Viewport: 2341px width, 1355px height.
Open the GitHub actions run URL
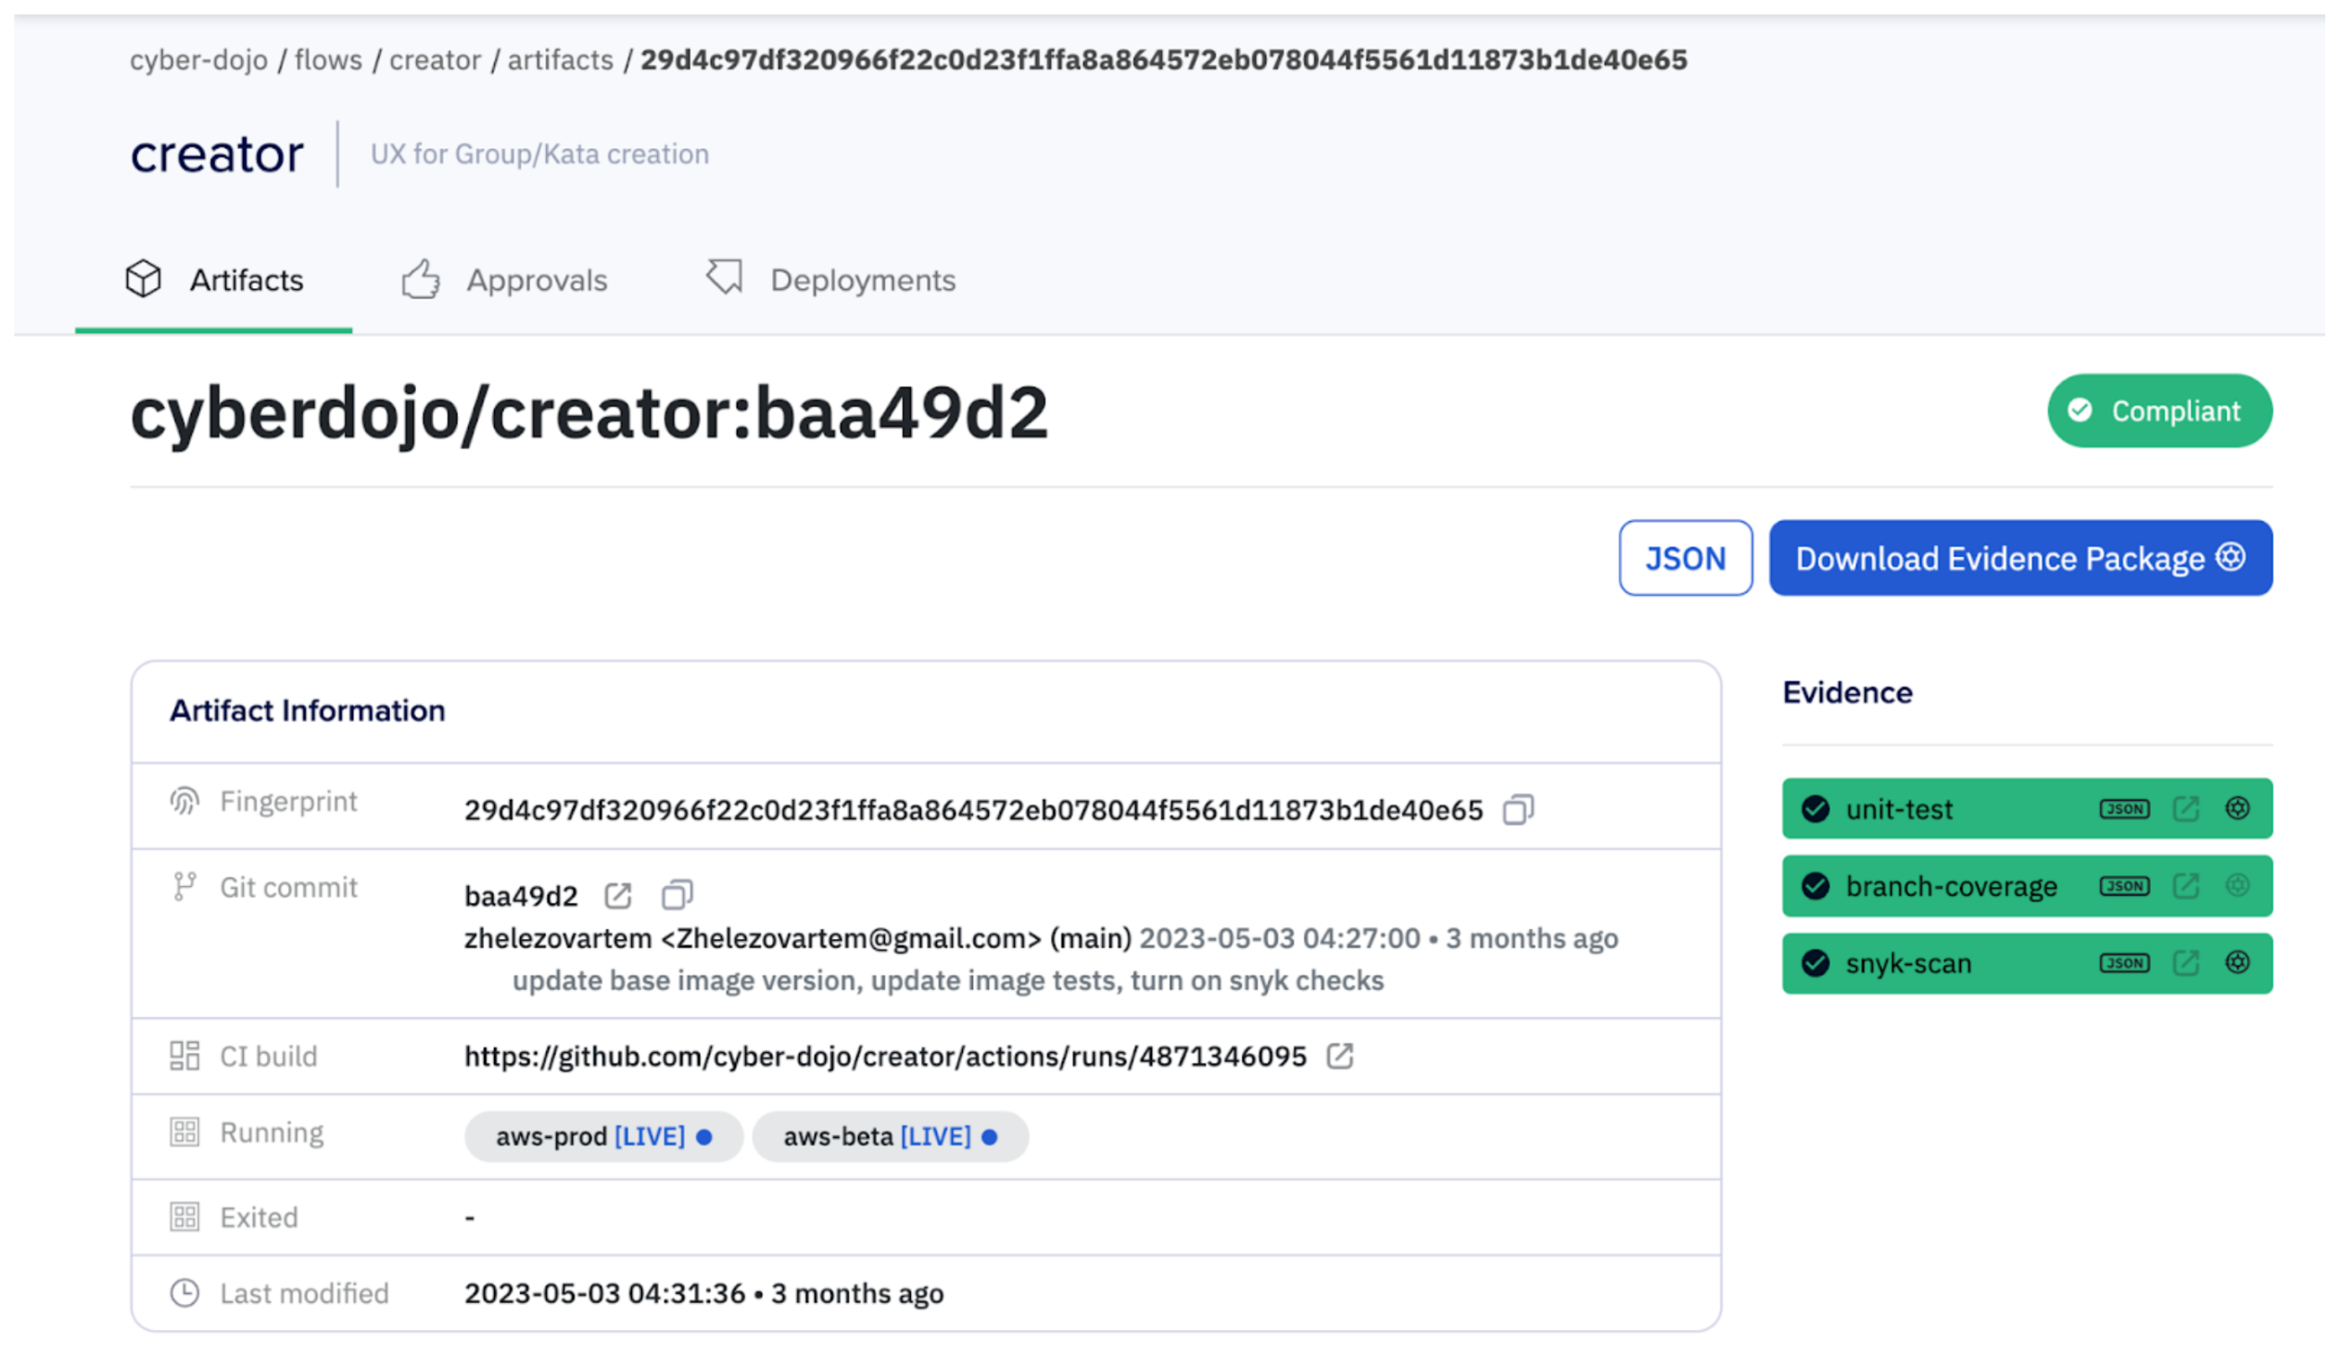[x=886, y=1057]
